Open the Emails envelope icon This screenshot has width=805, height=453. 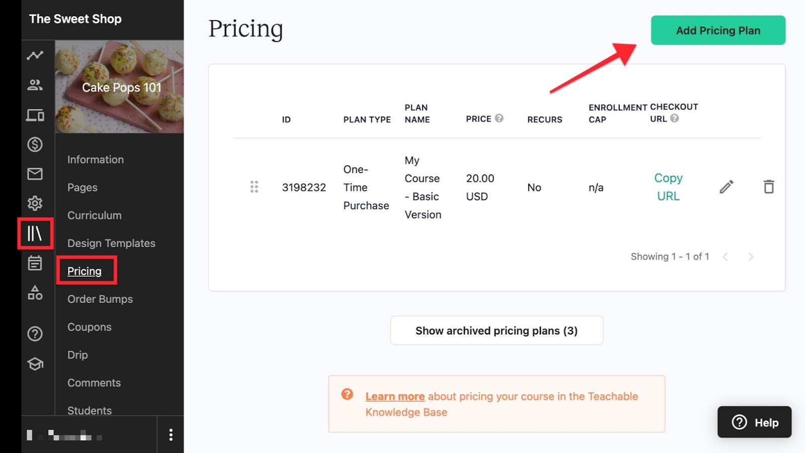[35, 174]
